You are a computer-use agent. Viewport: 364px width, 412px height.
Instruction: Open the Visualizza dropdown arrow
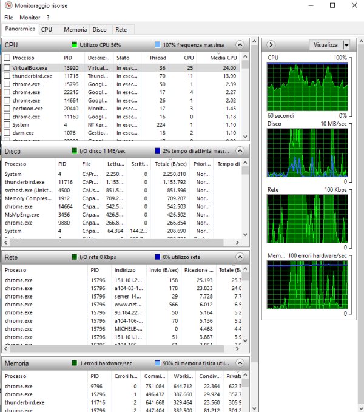click(346, 45)
